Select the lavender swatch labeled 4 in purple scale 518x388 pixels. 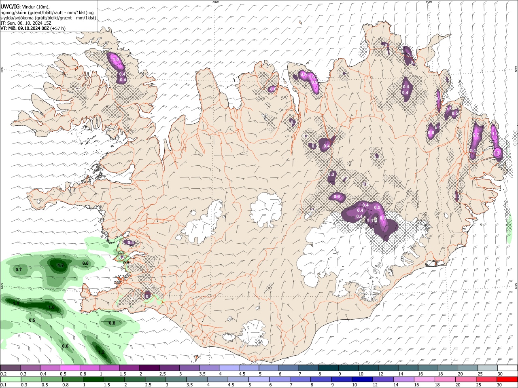click(x=229, y=368)
